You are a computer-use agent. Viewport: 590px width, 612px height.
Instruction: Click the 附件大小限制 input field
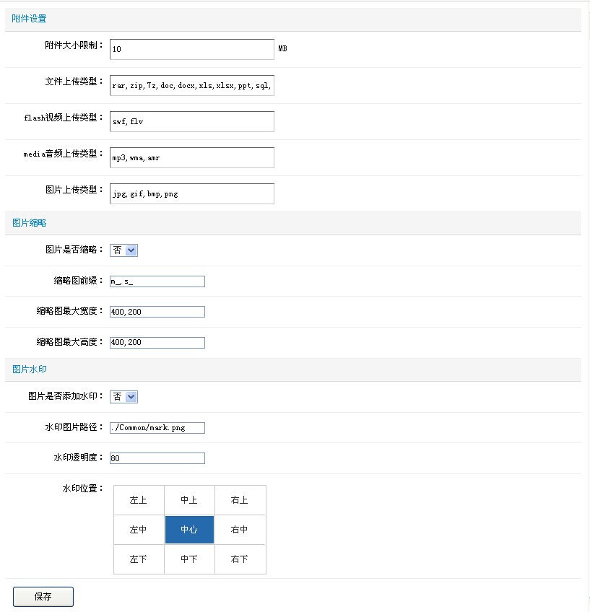coord(191,49)
